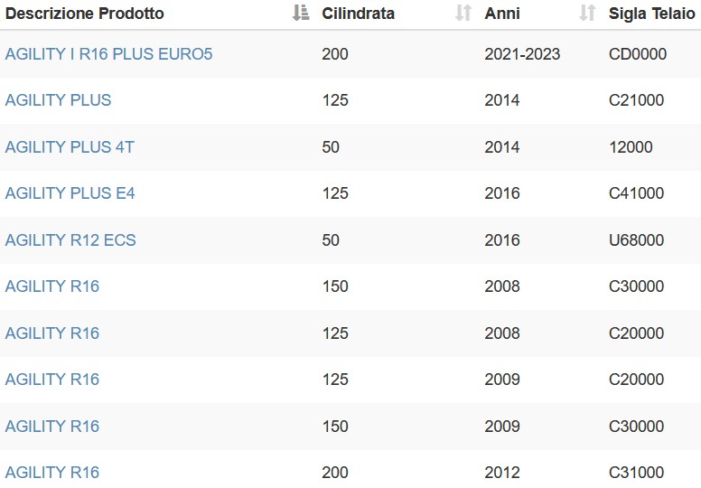This screenshot has height=488, width=701.
Task: Open the AGILITY R12 ECS link
Action: tap(70, 240)
